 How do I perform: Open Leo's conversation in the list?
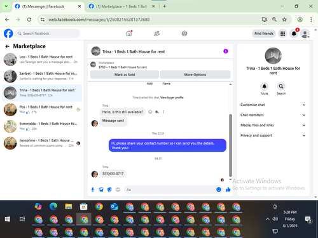point(42,59)
